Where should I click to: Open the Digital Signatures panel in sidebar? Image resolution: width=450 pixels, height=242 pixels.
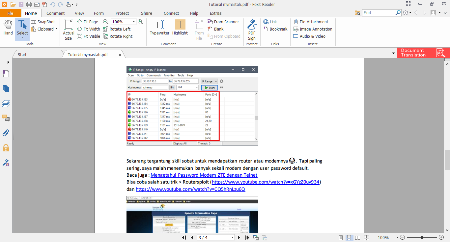click(x=6, y=163)
